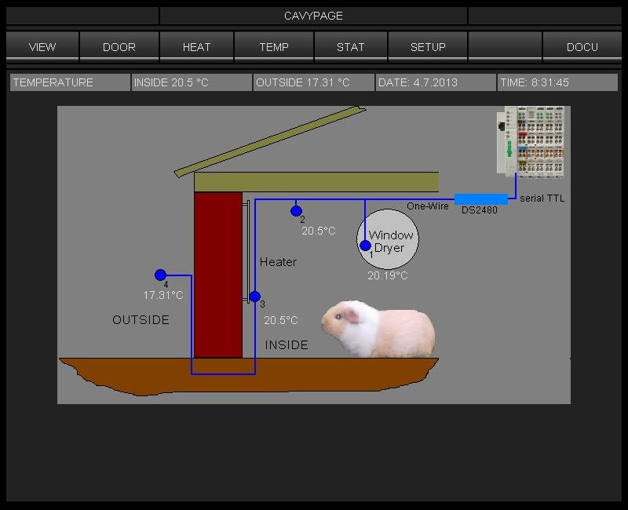Click the INSIDE 20.5 °C status field
This screenshot has width=628, height=510.
pos(192,82)
